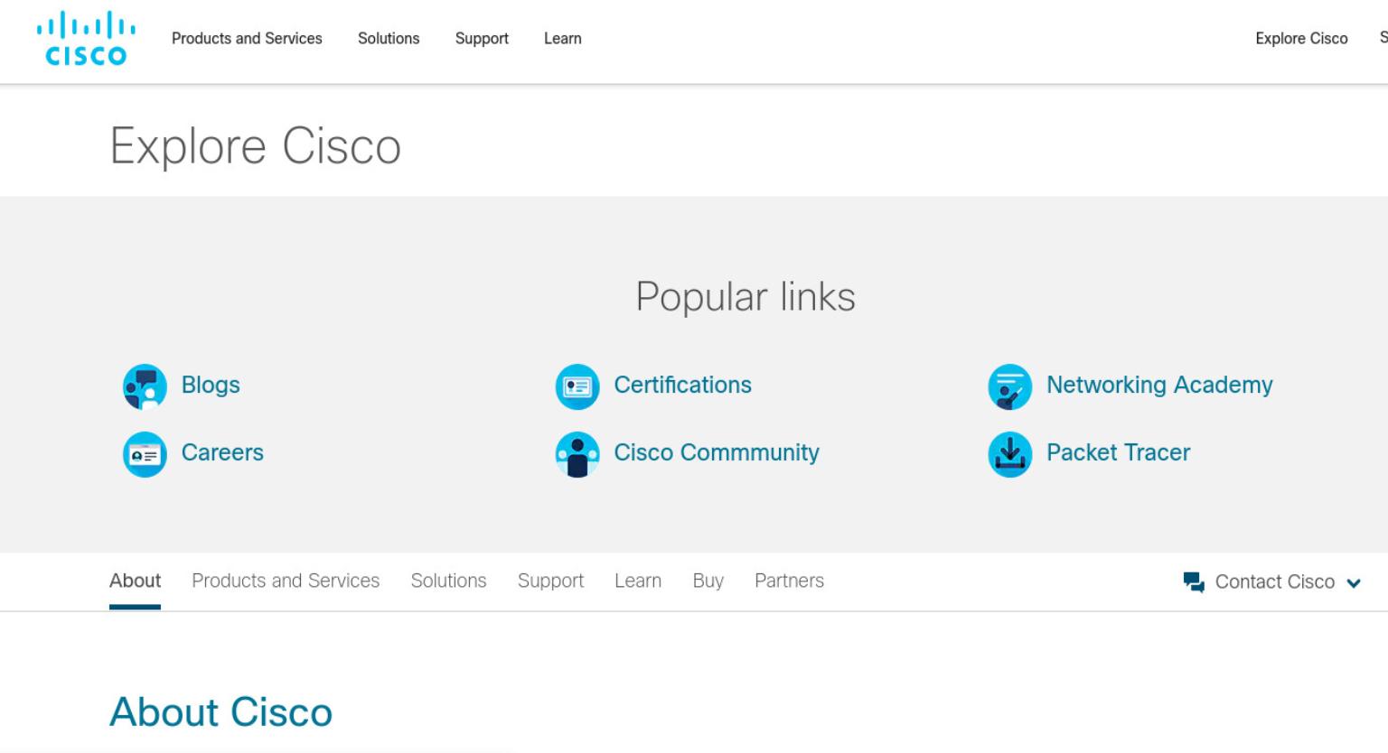Click the Packet Tracer download icon
1388x753 pixels.
point(1010,454)
